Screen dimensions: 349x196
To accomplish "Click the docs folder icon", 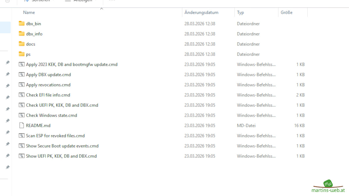I will [x=22, y=44].
